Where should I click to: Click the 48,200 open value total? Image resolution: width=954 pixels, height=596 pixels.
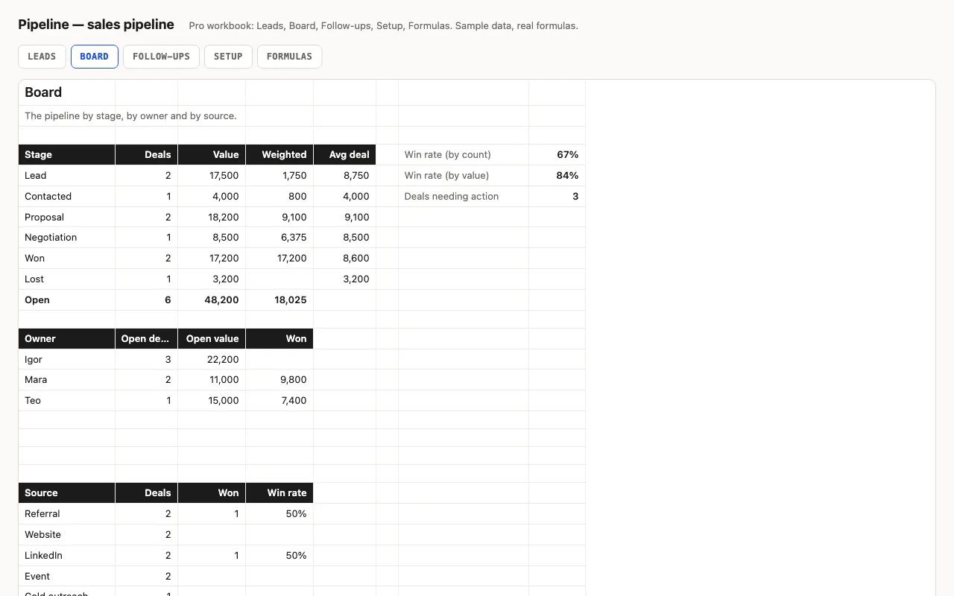coord(212,300)
